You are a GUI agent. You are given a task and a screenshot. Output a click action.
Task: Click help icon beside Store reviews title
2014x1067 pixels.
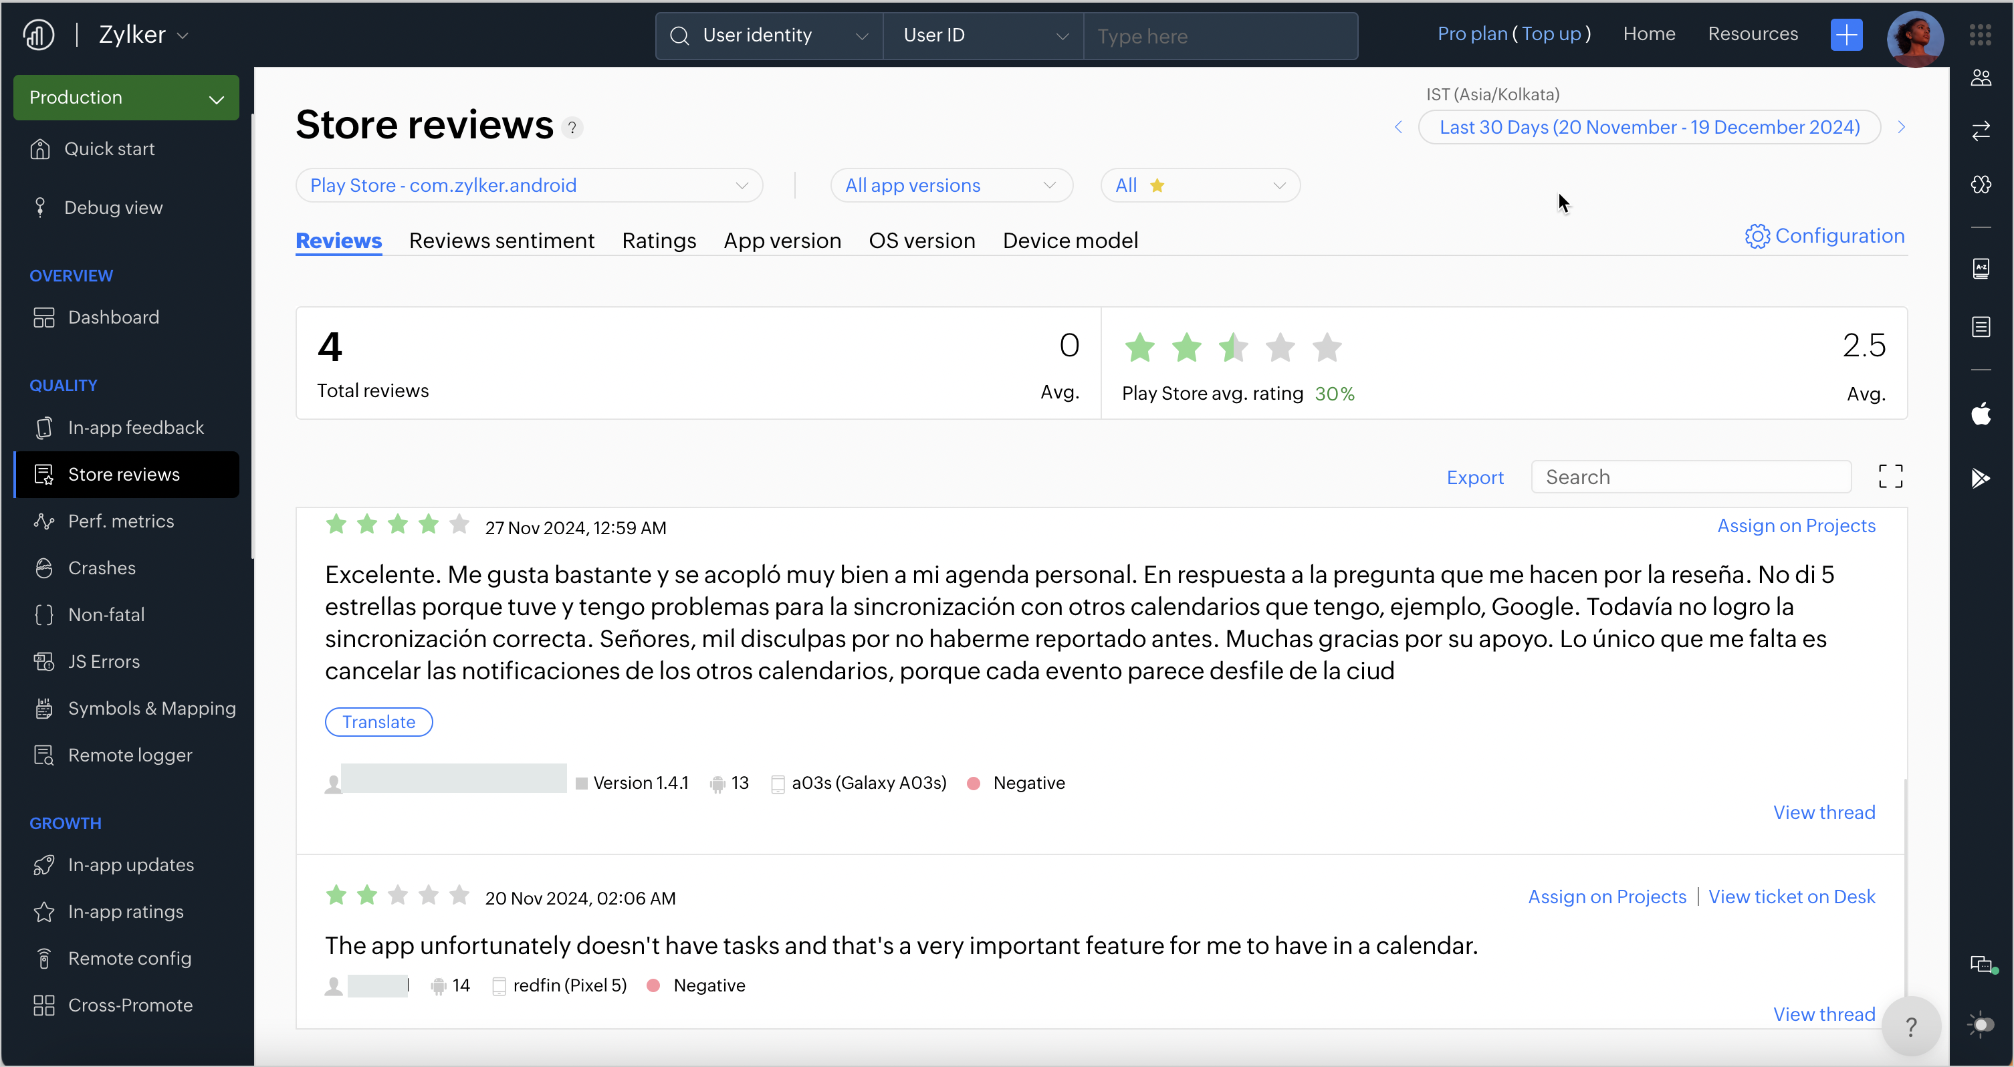pyautogui.click(x=572, y=128)
